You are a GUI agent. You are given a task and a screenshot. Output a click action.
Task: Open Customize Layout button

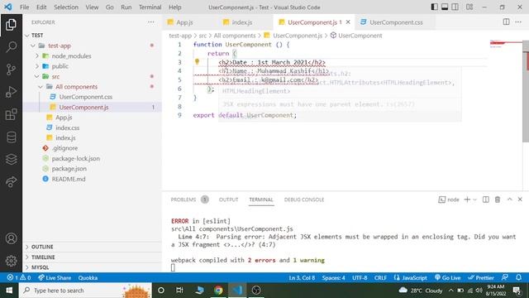(x=469, y=7)
